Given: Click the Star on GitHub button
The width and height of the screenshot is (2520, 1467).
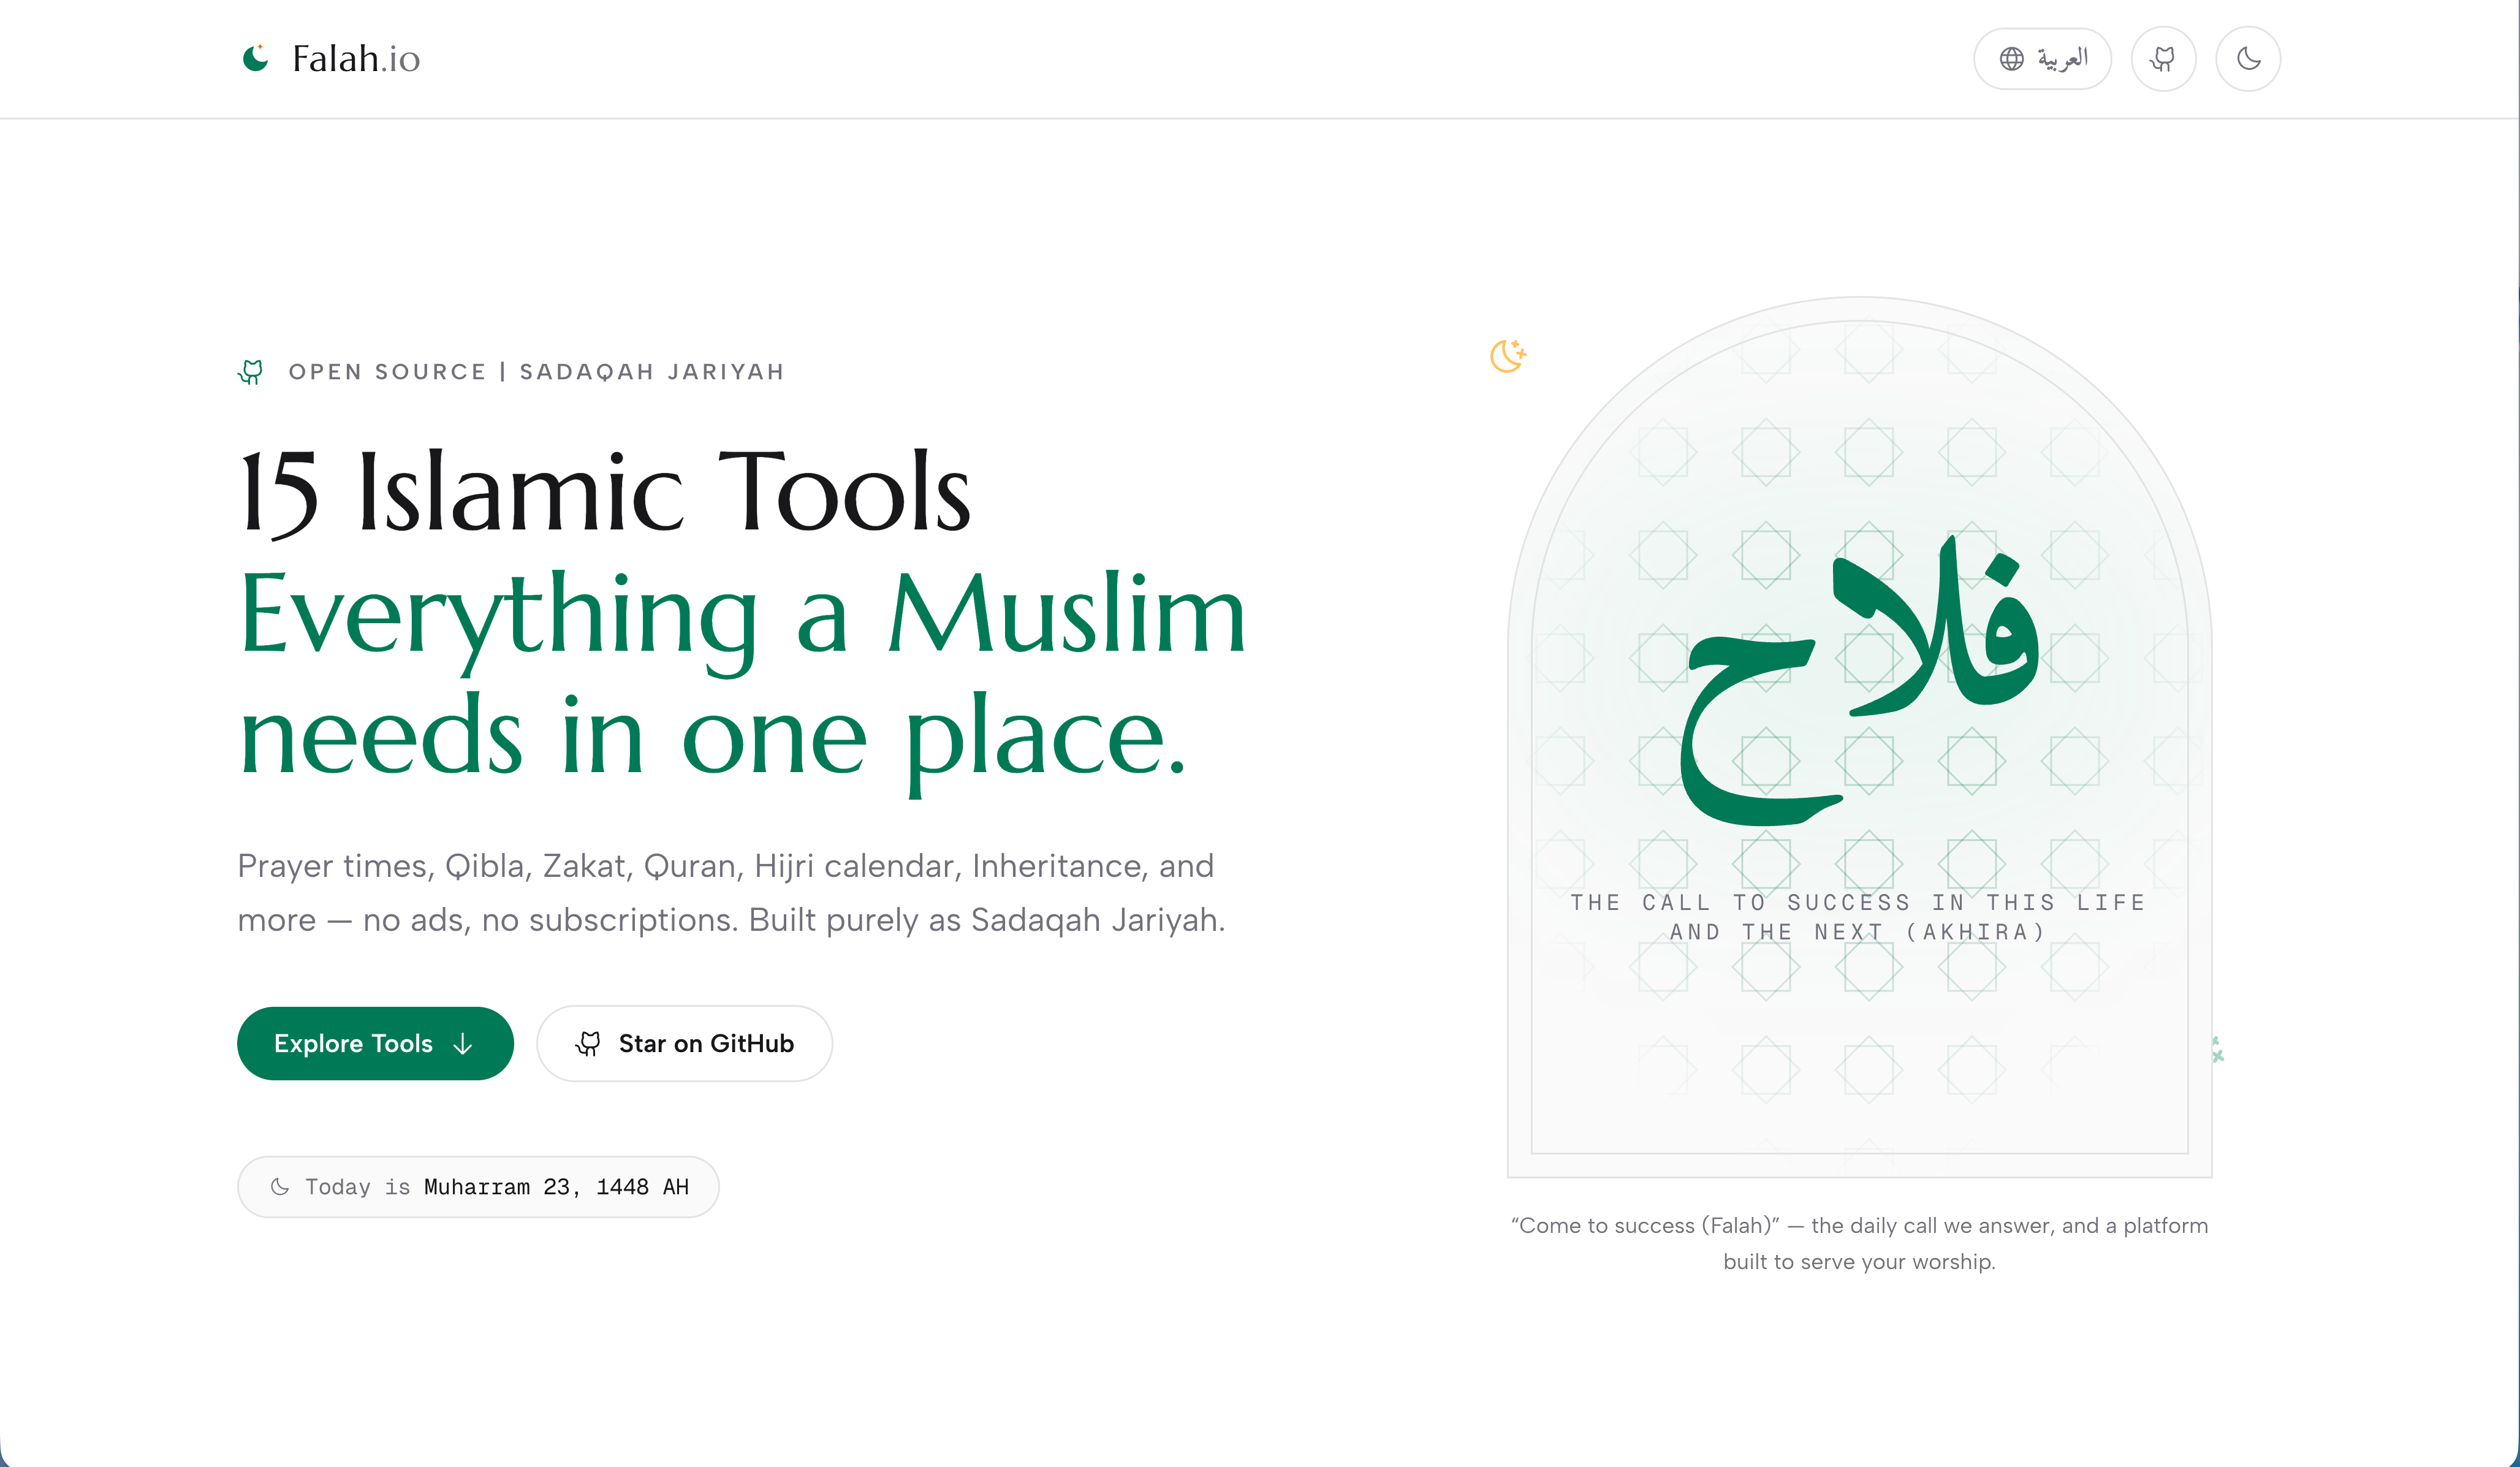Looking at the screenshot, I should pos(684,1043).
